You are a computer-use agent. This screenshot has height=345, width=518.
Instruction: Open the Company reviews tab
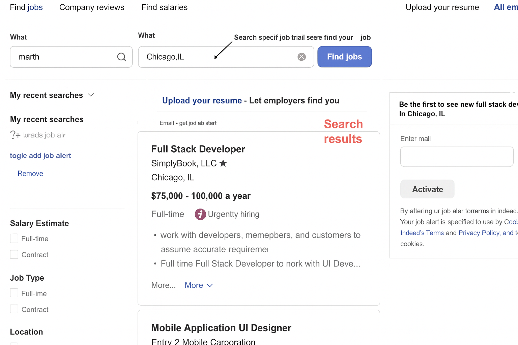[x=92, y=7]
